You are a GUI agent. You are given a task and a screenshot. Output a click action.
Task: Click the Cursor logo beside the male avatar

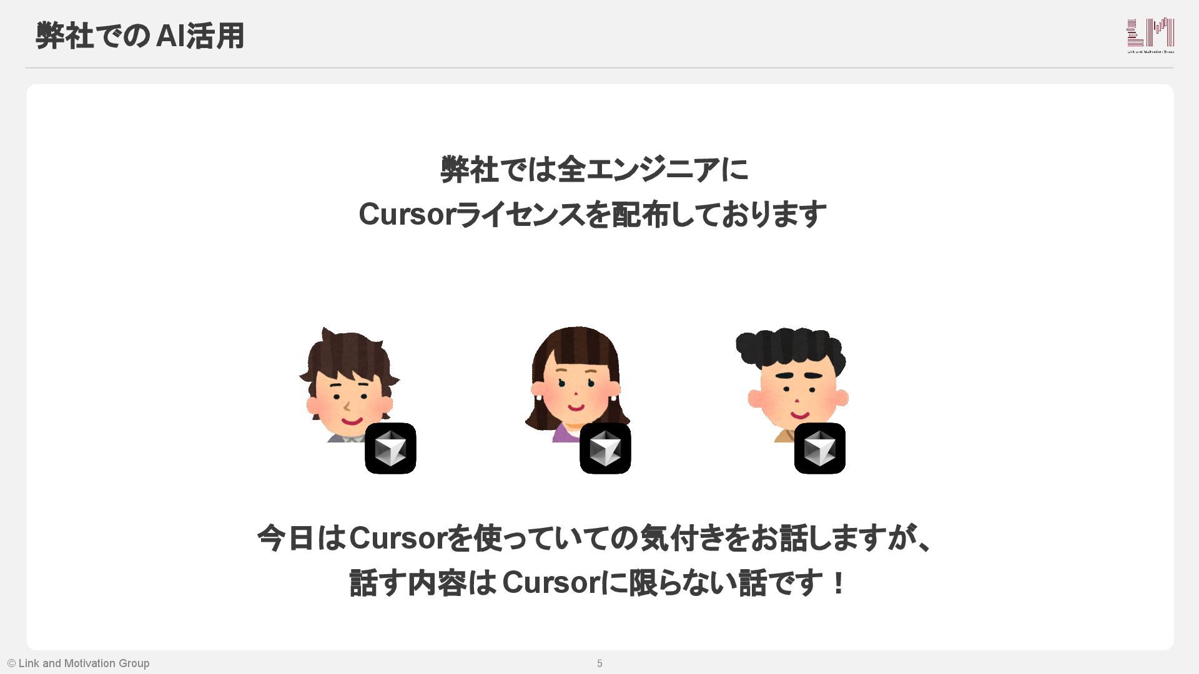[390, 448]
